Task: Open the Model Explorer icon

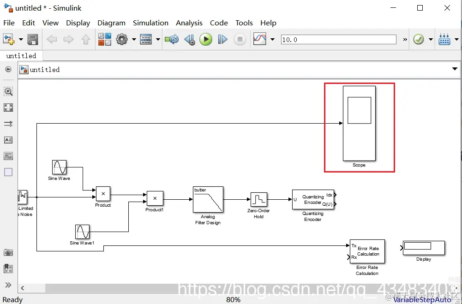Action: tap(146, 39)
